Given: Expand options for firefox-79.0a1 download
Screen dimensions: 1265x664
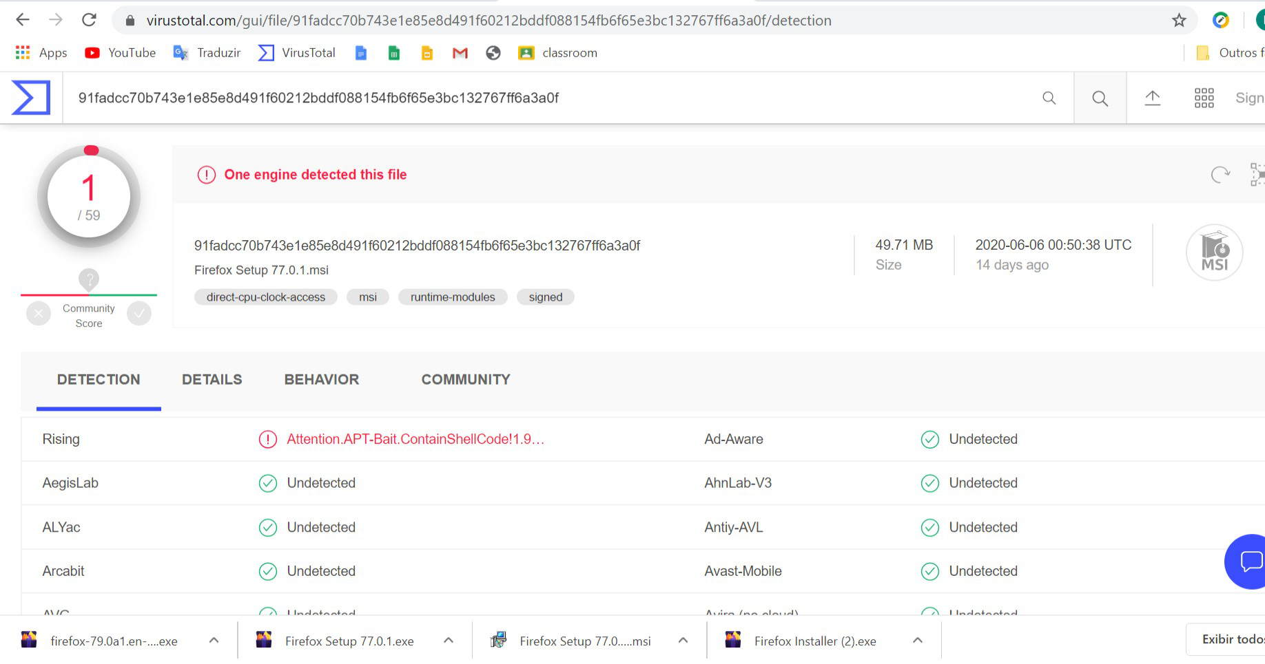Looking at the screenshot, I should (214, 641).
